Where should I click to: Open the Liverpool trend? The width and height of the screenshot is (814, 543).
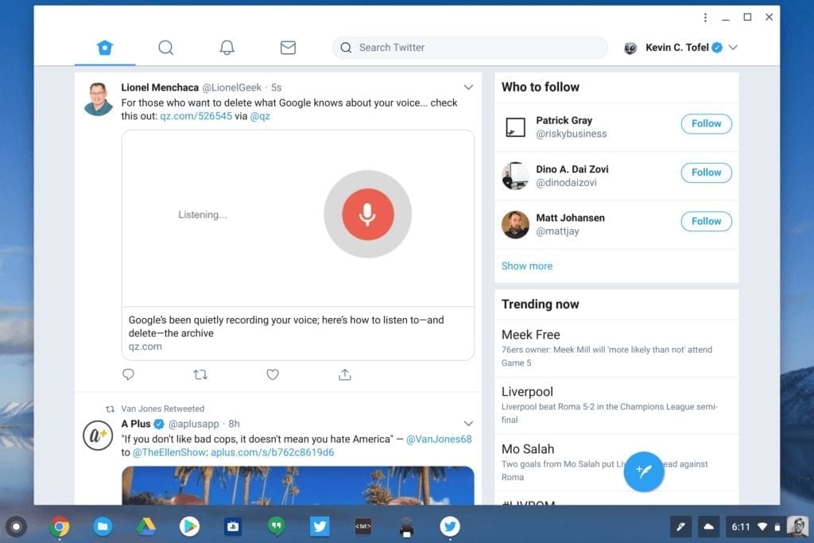tap(617, 405)
